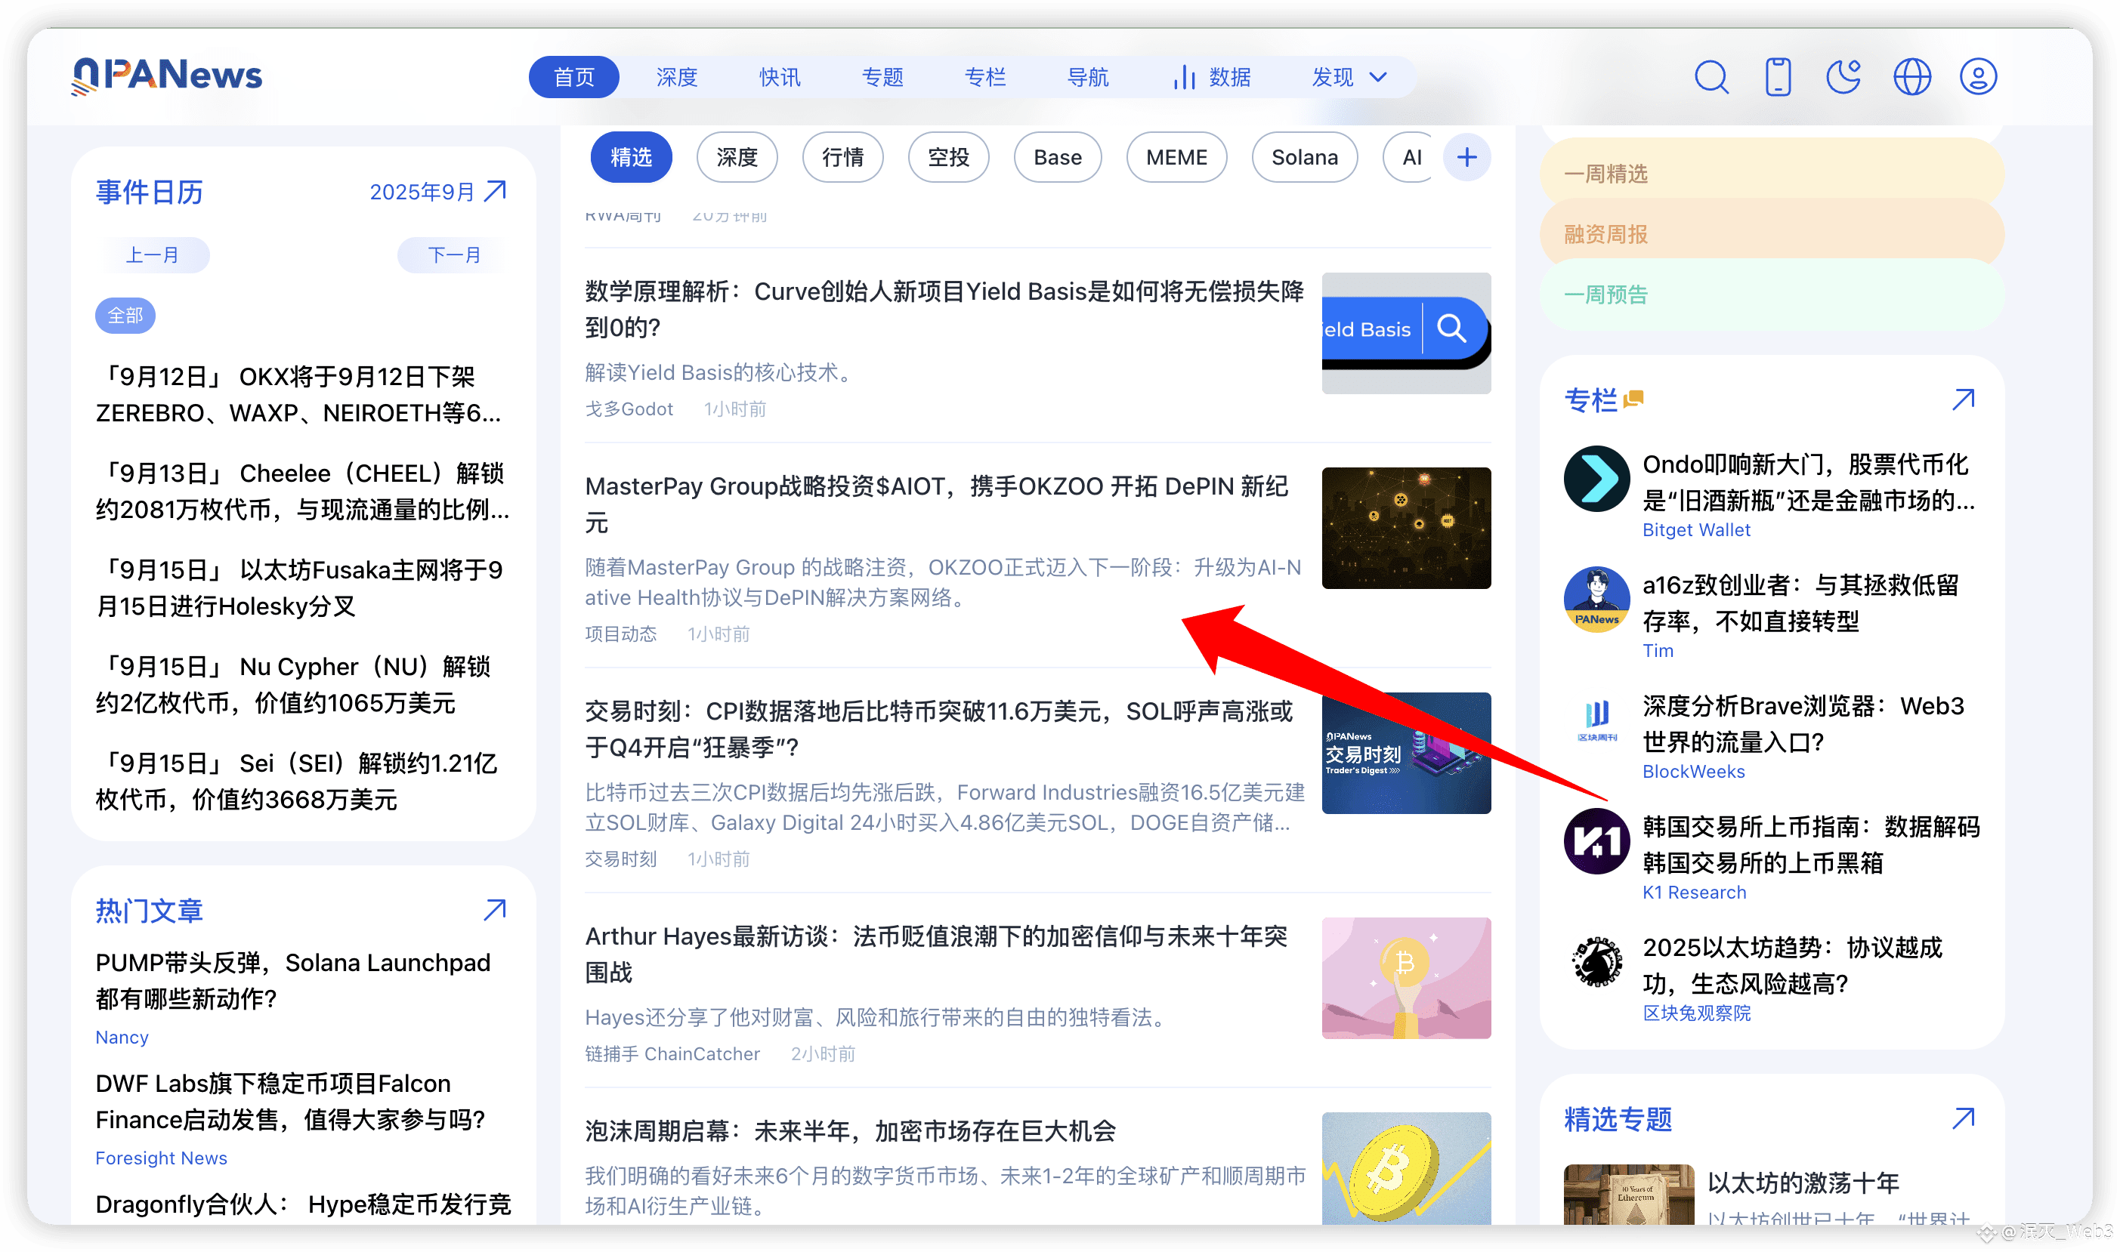Open the Cheelee (CHEEL) unlock event
The width and height of the screenshot is (2120, 1252).
[x=302, y=491]
